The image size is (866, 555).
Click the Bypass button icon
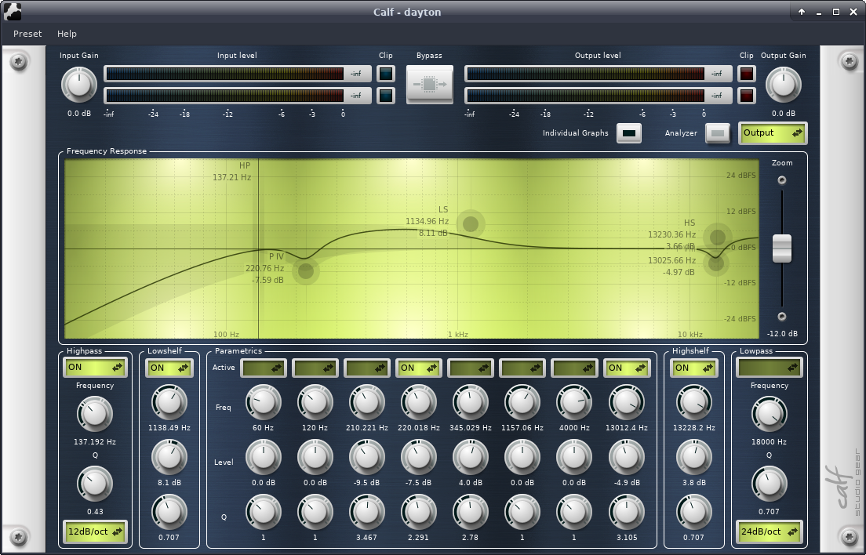click(x=430, y=85)
